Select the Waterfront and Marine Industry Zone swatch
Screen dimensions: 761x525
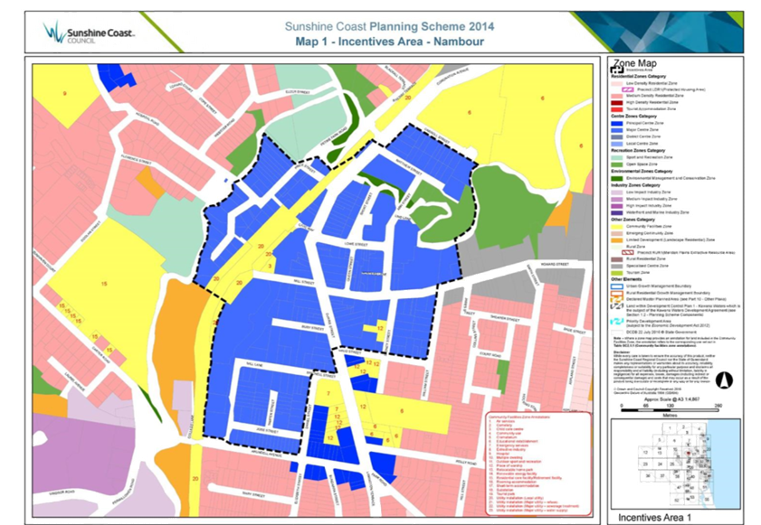(618, 211)
